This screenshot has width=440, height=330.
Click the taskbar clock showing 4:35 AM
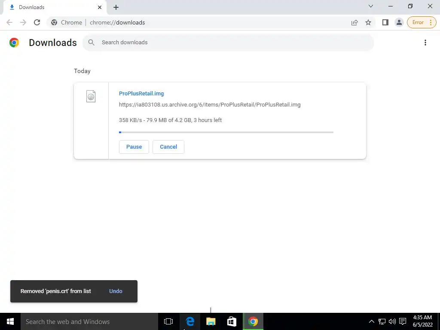pyautogui.click(x=422, y=321)
